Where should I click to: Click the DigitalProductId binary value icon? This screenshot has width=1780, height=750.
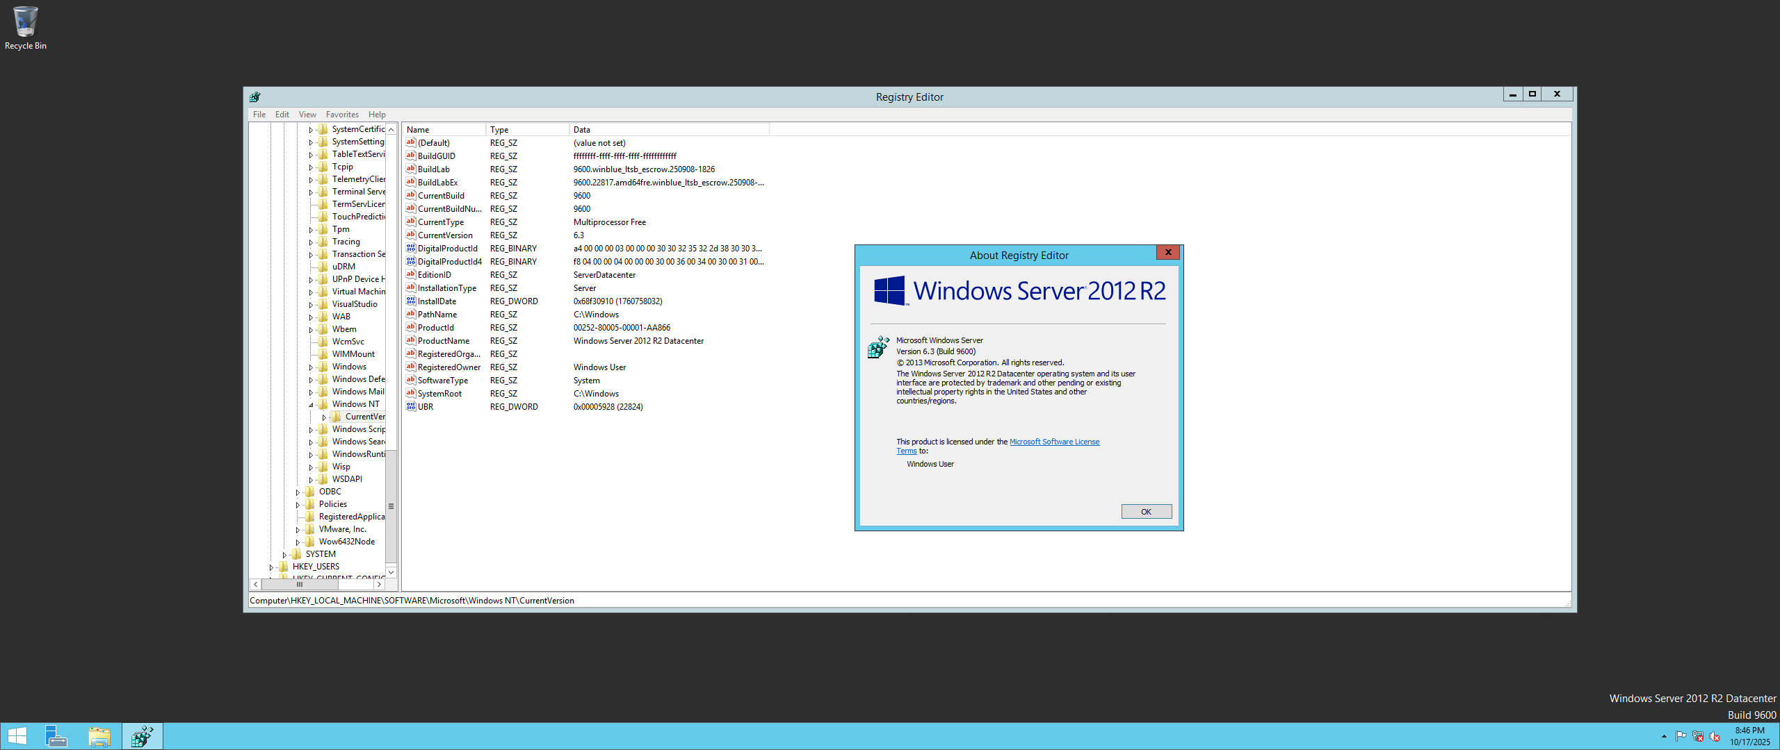coord(411,249)
